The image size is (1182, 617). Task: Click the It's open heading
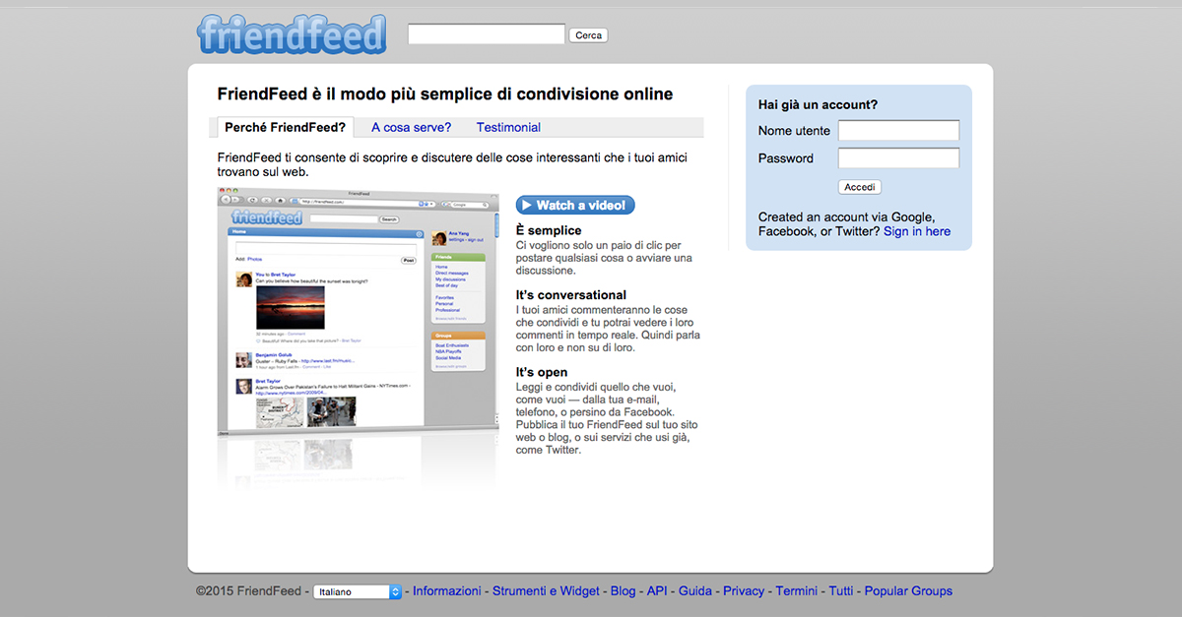coord(542,372)
